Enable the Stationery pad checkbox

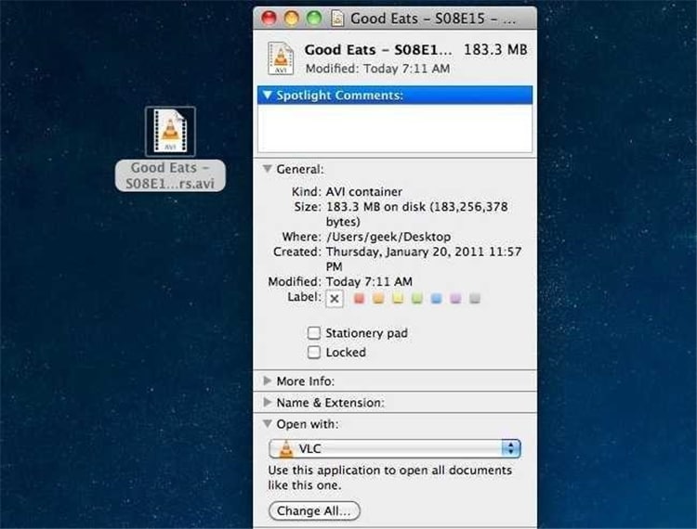coord(314,333)
